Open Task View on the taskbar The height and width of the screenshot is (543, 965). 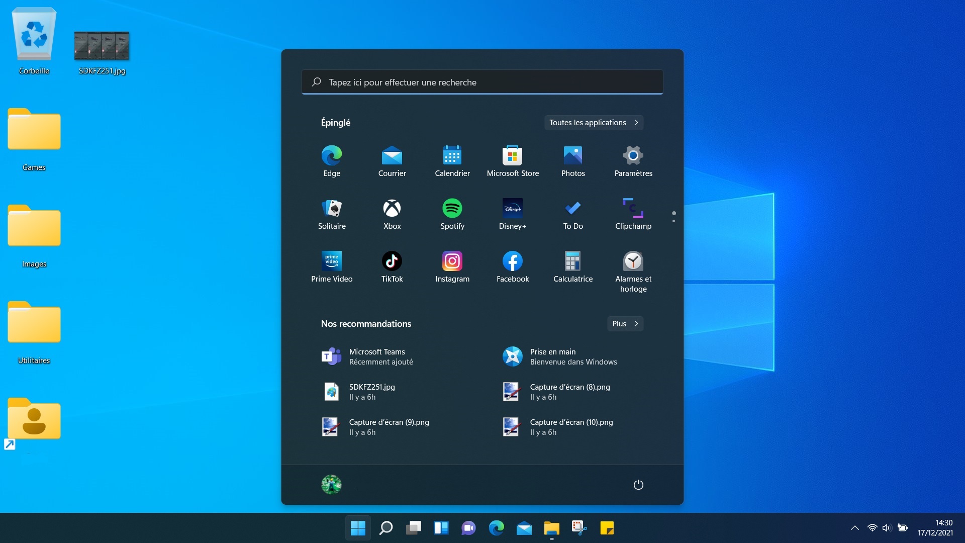point(413,528)
